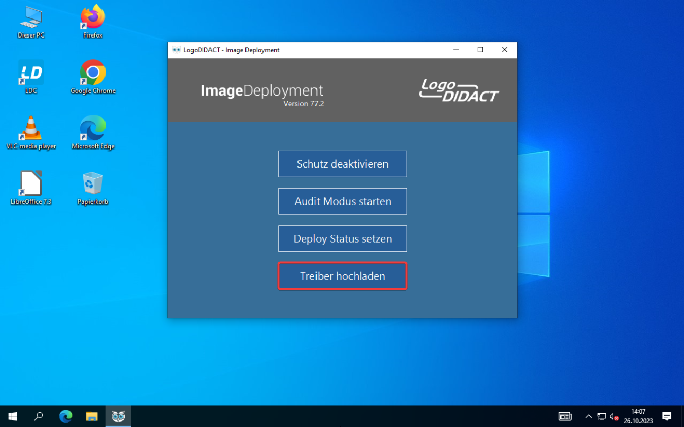The image size is (684, 427).
Task: Open Dieser PC desktop icon
Action: pyautogui.click(x=31, y=22)
